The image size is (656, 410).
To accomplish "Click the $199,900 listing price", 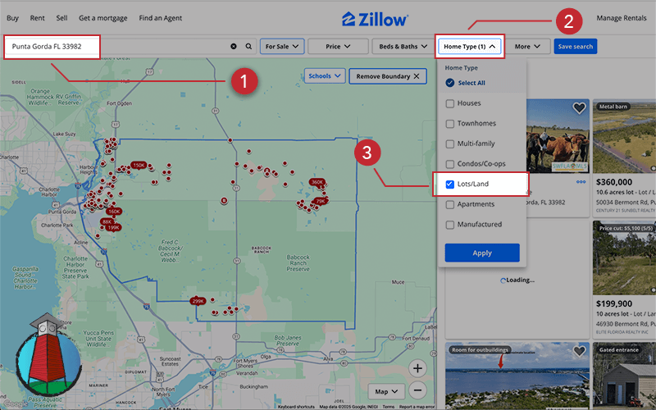I will coord(613,303).
